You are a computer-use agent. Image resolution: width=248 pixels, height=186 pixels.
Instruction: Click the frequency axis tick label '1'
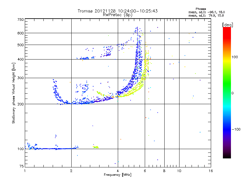point(25,171)
